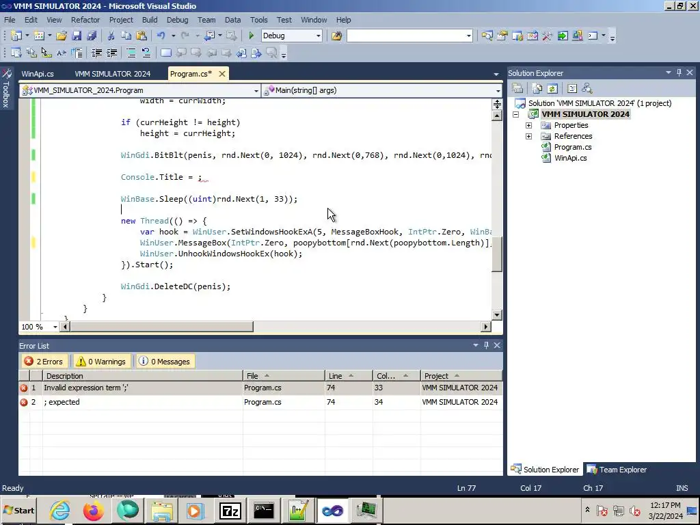Open the document tab list dropdown arrow
Viewport: 700px width, 525px height.
[x=496, y=74]
